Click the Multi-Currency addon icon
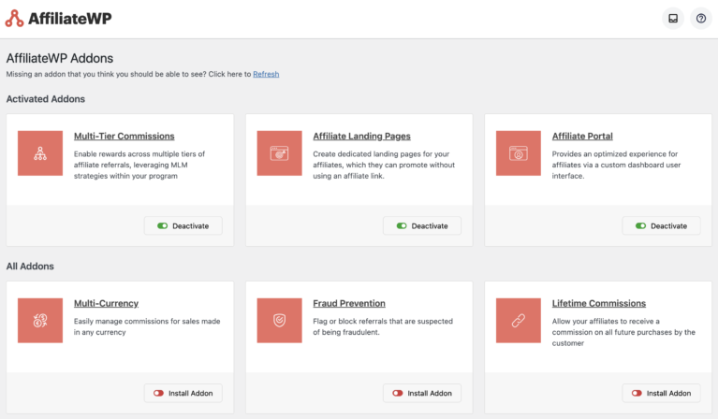 coord(40,321)
